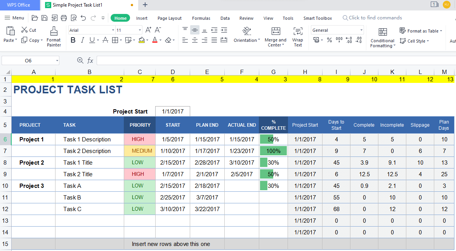This screenshot has width=456, height=251.
Task: Click the Cut scissors icon
Action: pyautogui.click(x=24, y=30)
